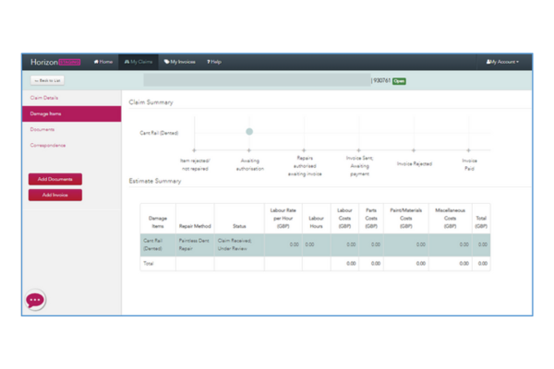The image size is (554, 369).
Task: Open the Correspondence sidebar section
Action: point(48,146)
